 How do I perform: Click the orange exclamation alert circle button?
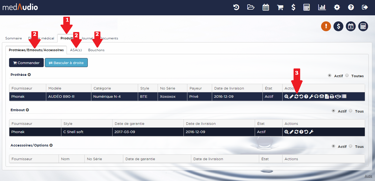326,26
